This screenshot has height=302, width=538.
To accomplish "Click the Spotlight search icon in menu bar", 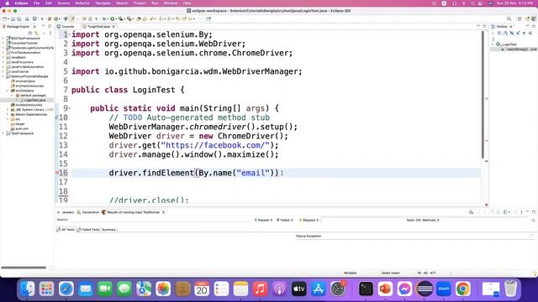I will pos(472,3).
